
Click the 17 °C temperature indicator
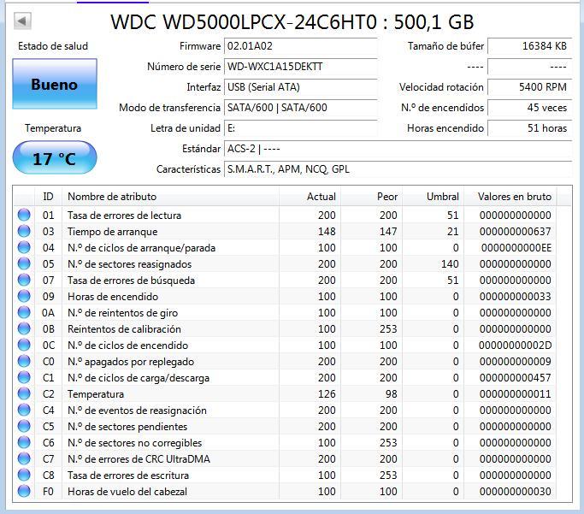55,157
